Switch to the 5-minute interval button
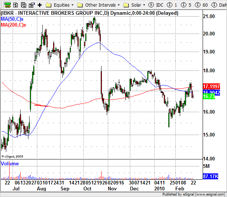 tap(186, 5)
